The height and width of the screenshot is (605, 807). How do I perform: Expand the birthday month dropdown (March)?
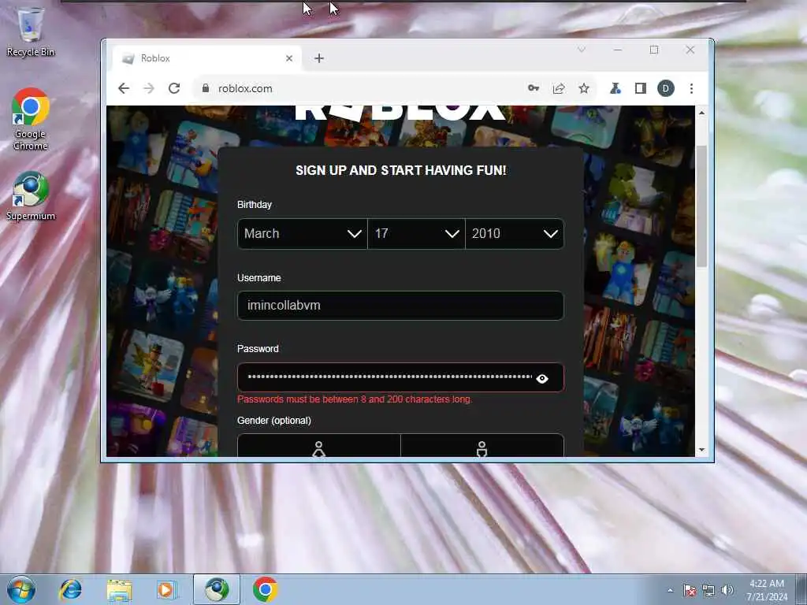click(x=303, y=234)
